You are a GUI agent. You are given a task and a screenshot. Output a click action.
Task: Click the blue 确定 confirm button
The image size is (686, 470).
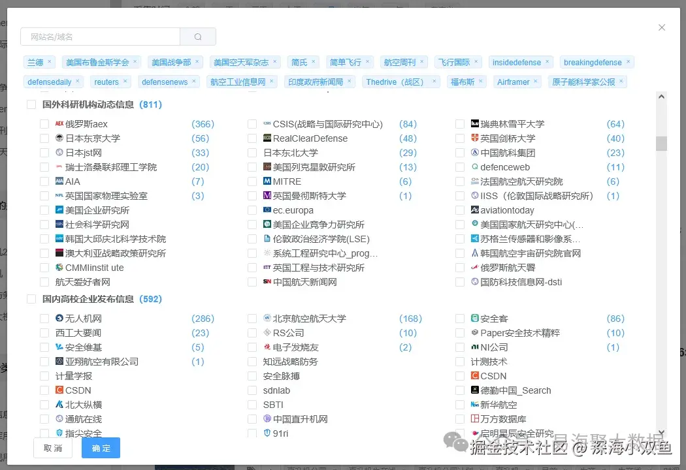point(101,448)
